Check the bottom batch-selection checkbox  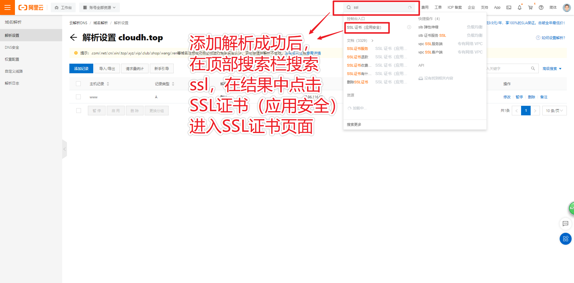(79, 111)
